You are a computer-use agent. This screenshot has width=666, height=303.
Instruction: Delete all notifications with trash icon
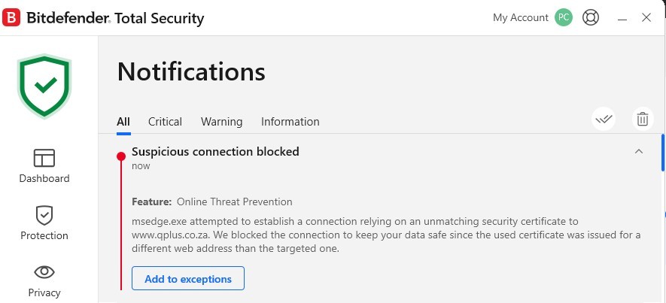click(x=643, y=119)
